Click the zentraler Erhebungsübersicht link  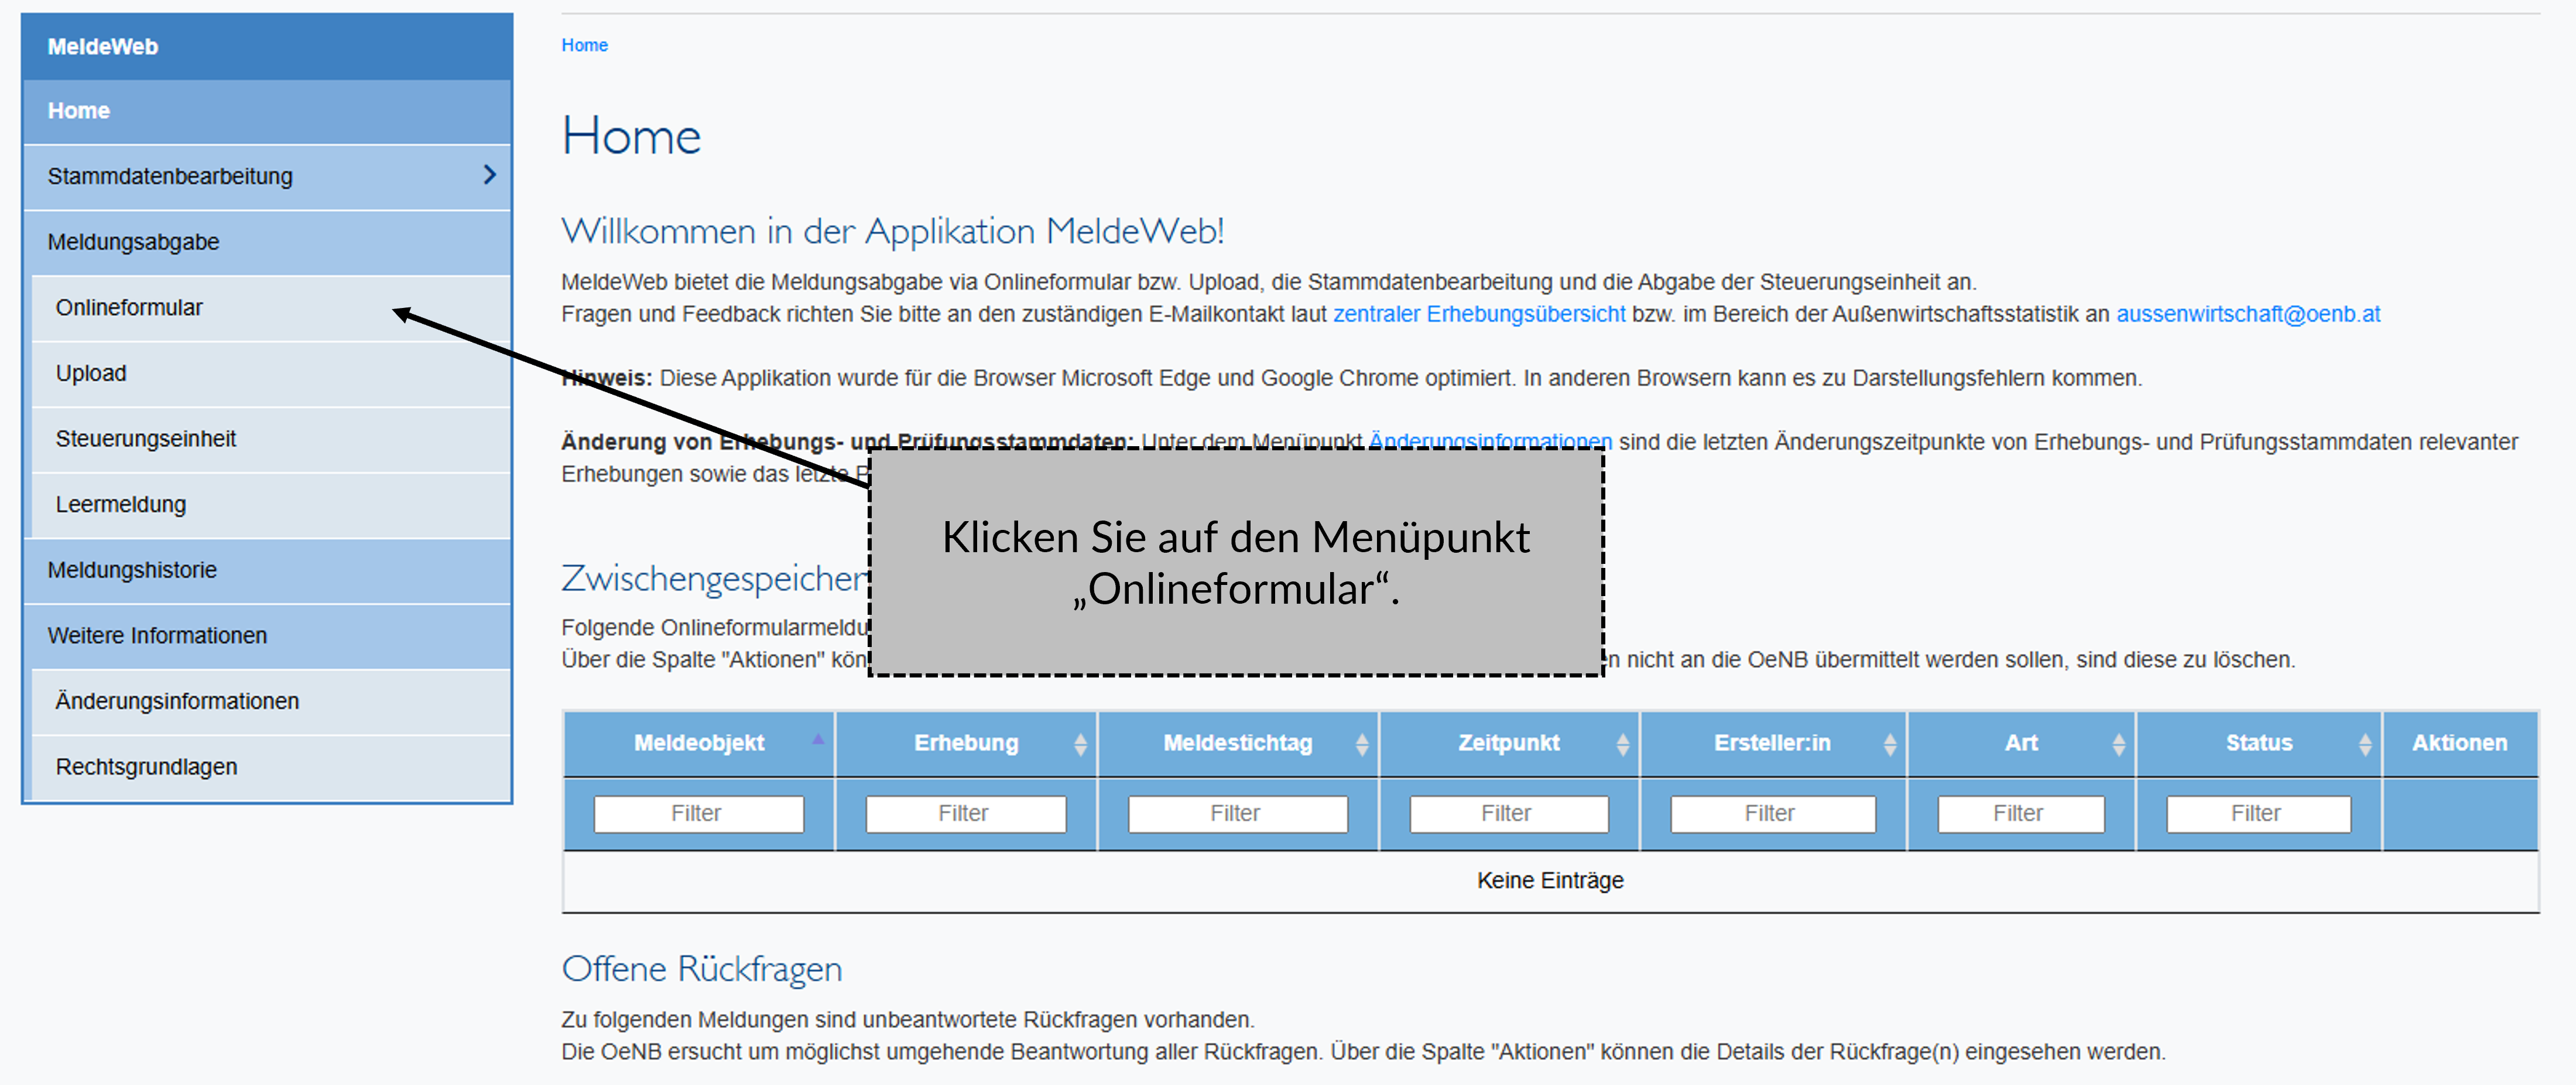point(1478,314)
